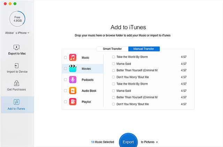Tick the Music category checkbox
This screenshot has width=223, height=147.
coord(66,57)
